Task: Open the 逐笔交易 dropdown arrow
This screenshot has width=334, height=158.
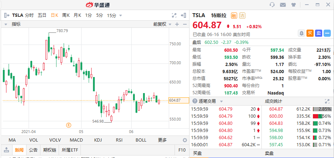Action: (x=221, y=101)
